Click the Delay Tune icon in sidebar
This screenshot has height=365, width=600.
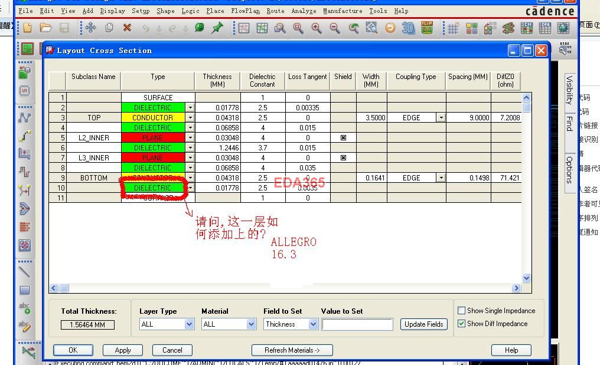pyautogui.click(x=24, y=172)
